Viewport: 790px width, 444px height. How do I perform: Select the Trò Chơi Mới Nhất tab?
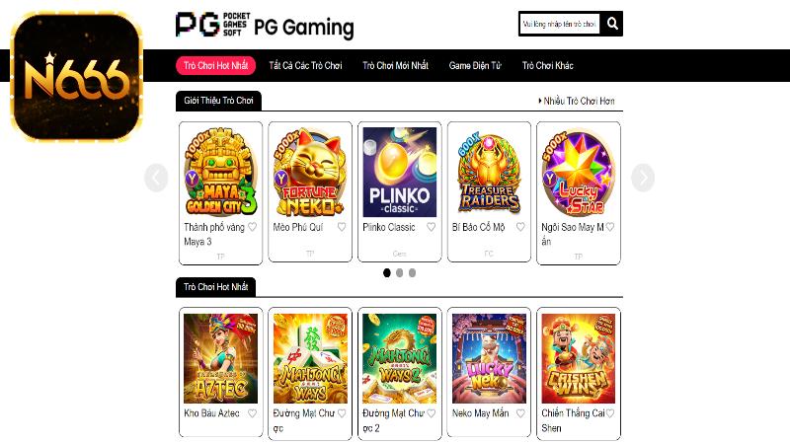396,65
